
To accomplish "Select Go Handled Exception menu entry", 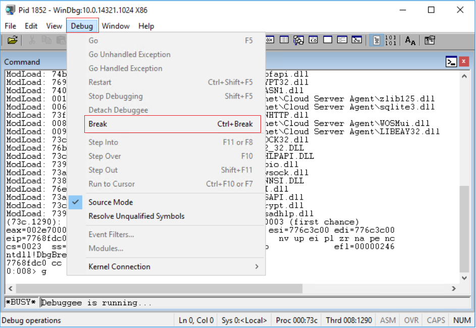I will pos(166,68).
